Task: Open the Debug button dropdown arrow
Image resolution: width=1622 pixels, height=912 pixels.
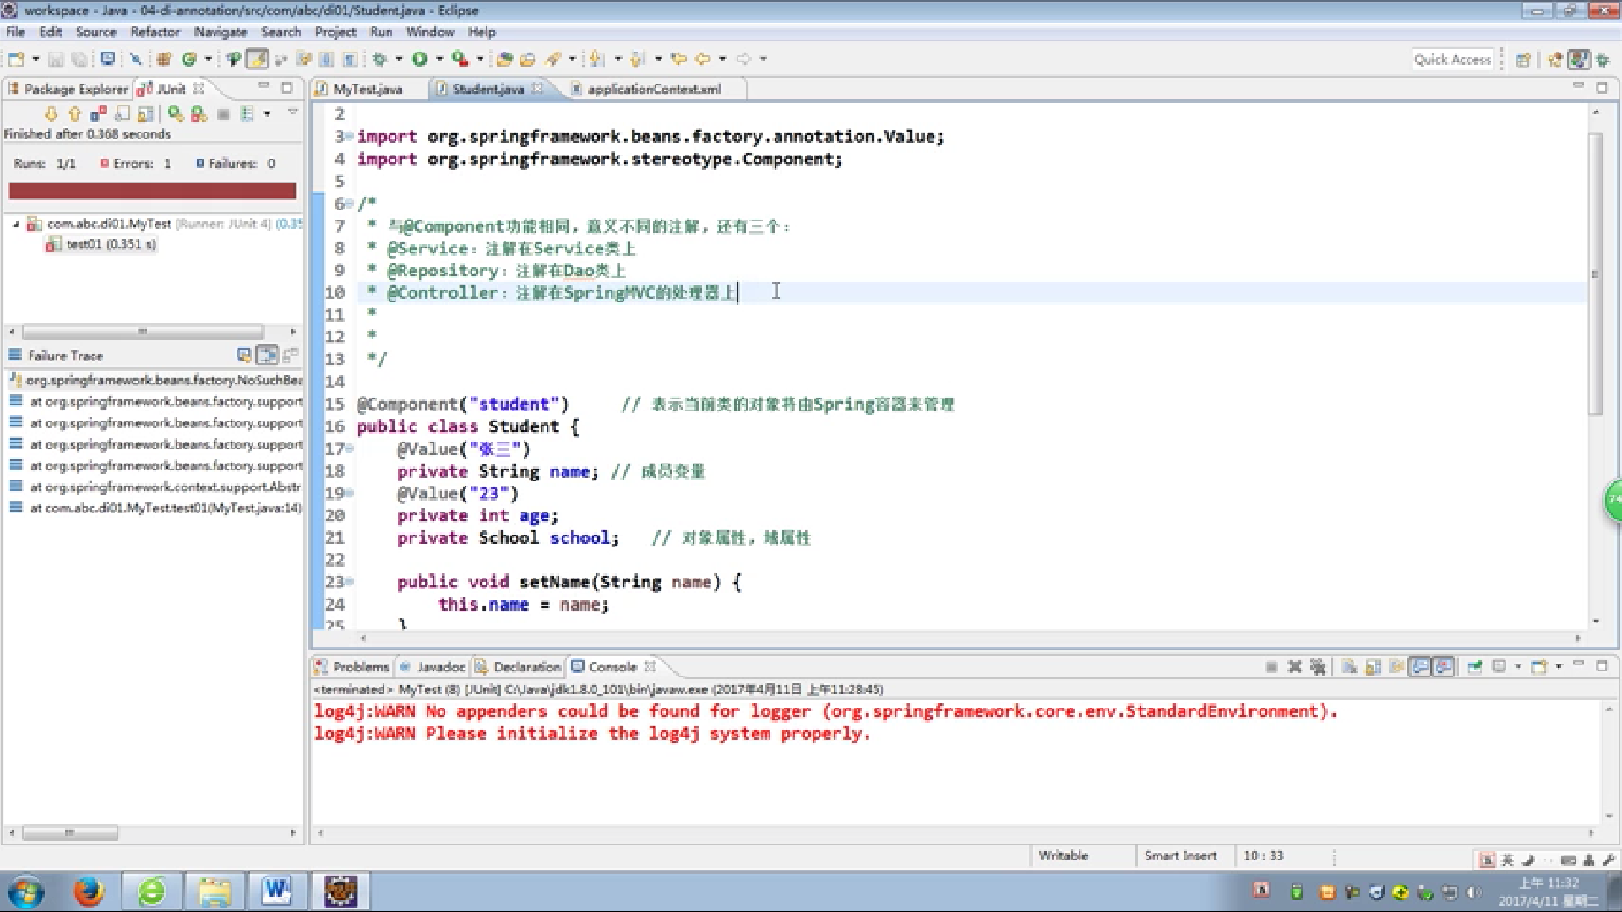Action: [x=399, y=59]
